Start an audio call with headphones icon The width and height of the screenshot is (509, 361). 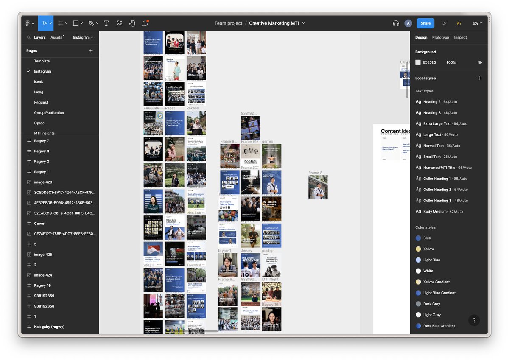(396, 23)
